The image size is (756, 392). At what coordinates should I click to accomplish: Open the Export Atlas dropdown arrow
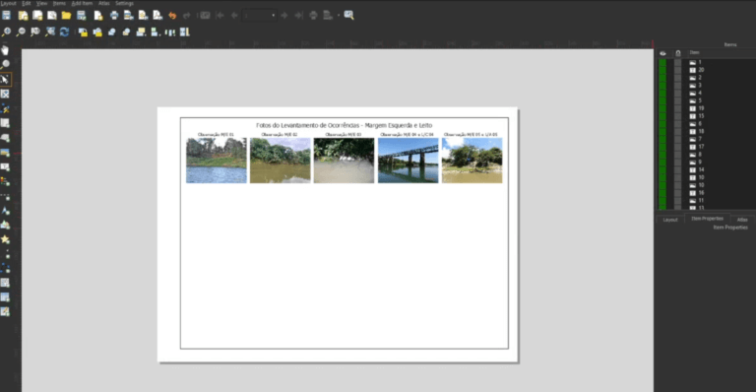tap(339, 16)
